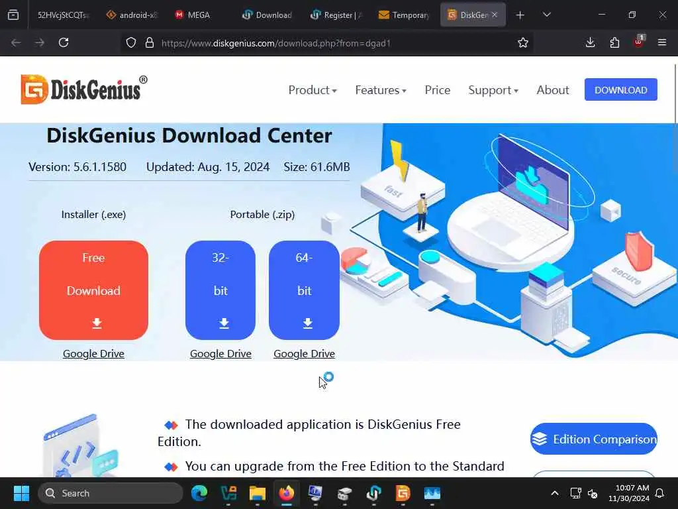Open the Edition Comparison button
The height and width of the screenshot is (509, 678).
click(594, 439)
